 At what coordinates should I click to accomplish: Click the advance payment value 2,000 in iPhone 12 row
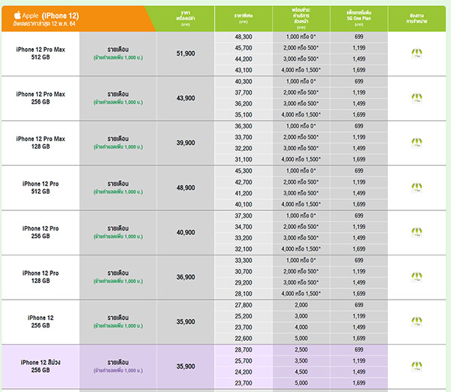(x=301, y=305)
